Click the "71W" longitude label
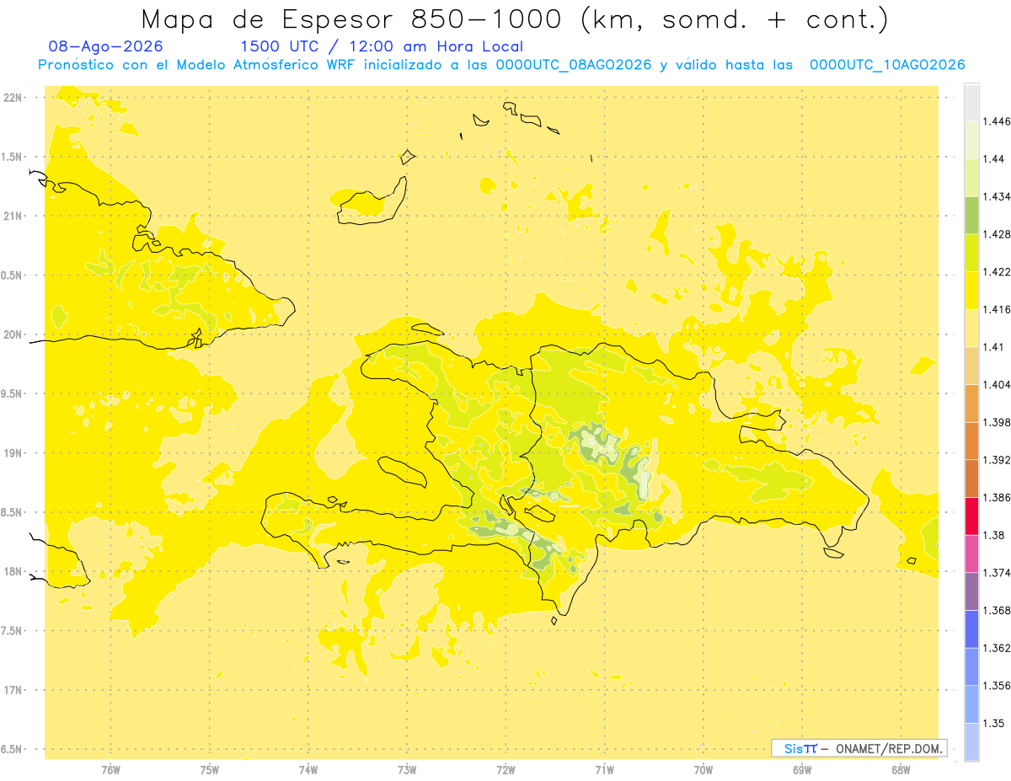Viewport: 1011px width, 781px height. 604,769
